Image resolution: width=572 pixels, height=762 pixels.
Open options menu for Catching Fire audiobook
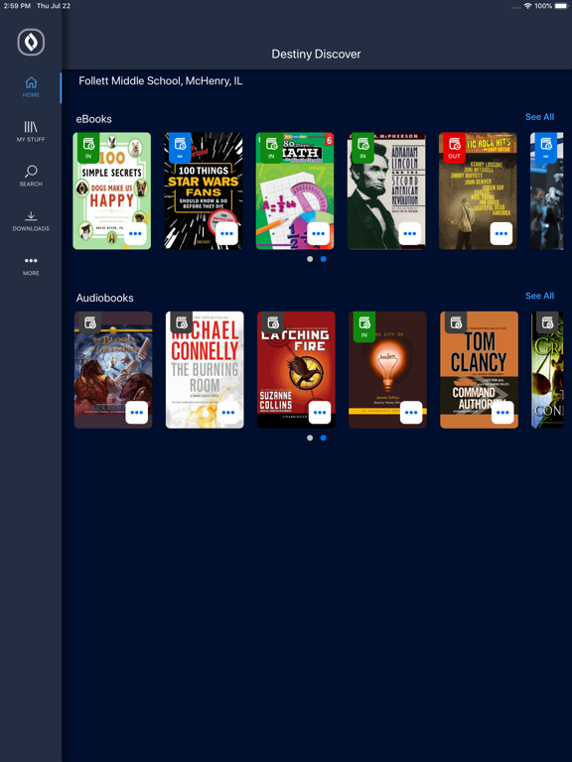click(320, 413)
